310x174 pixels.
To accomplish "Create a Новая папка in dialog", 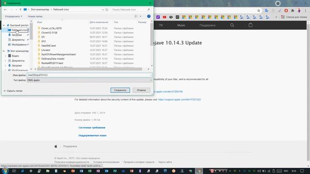I will pyautogui.click(x=35, y=16).
